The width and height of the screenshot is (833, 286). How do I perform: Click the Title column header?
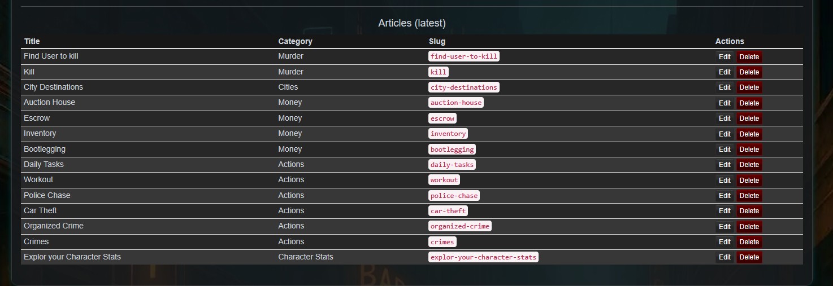coord(32,41)
